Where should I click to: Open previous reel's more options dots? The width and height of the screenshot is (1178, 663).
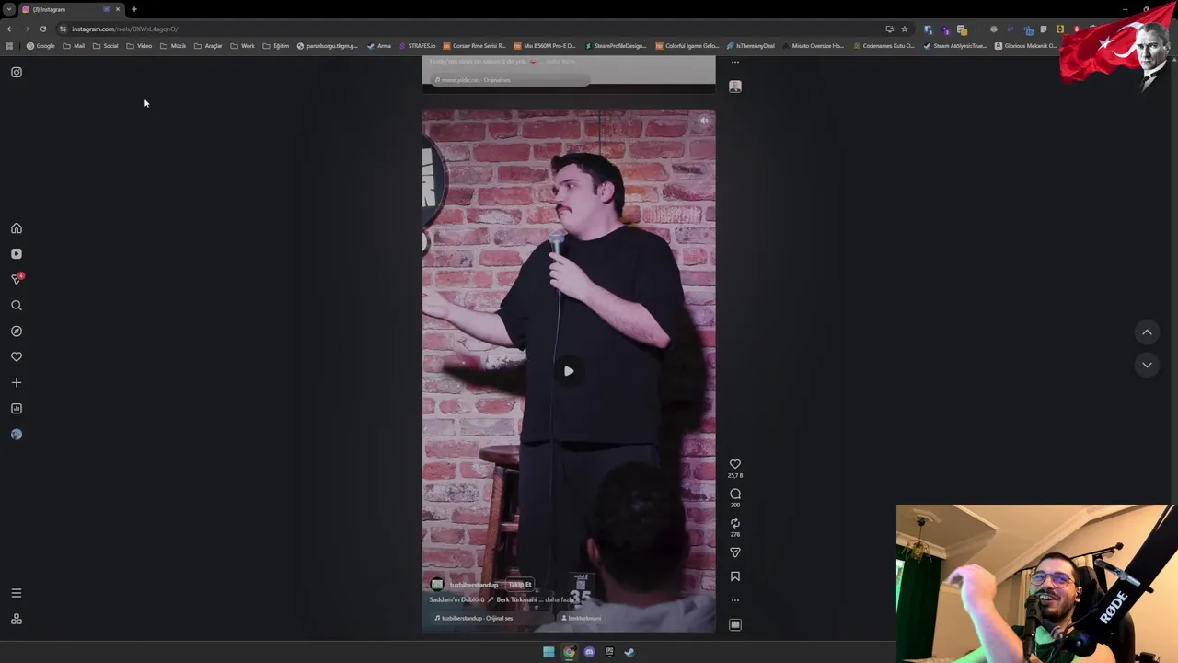tap(734, 63)
